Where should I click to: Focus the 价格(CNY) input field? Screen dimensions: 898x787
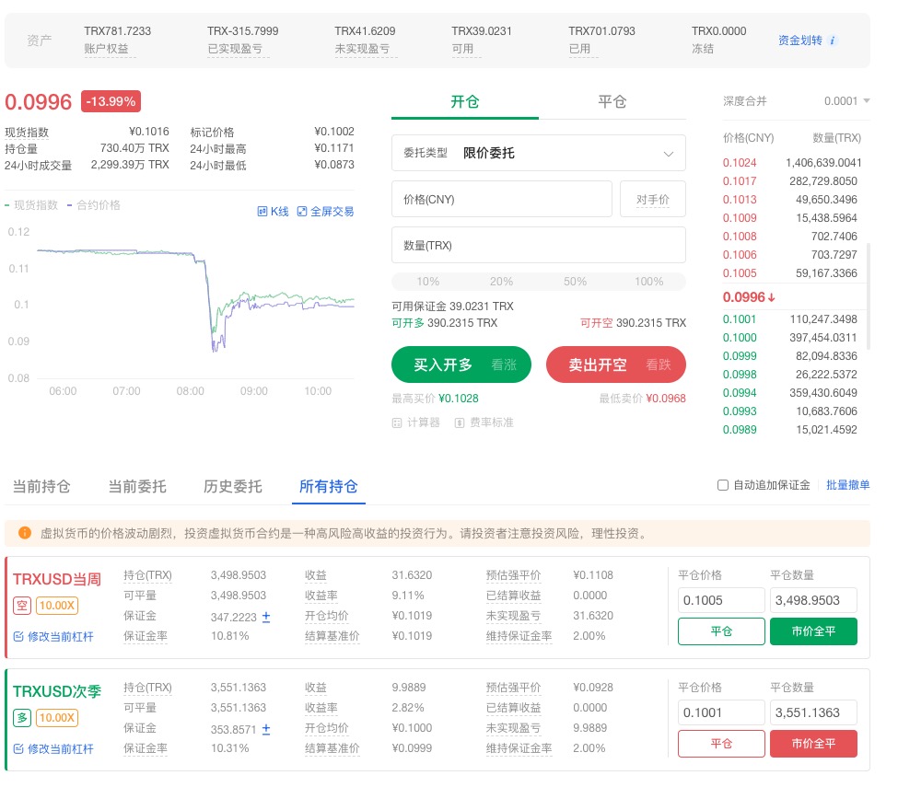coord(502,199)
